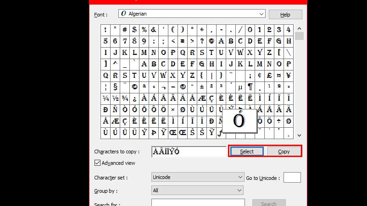Select the section sign § character
This screenshot has height=206, width=367.
click(x=115, y=87)
